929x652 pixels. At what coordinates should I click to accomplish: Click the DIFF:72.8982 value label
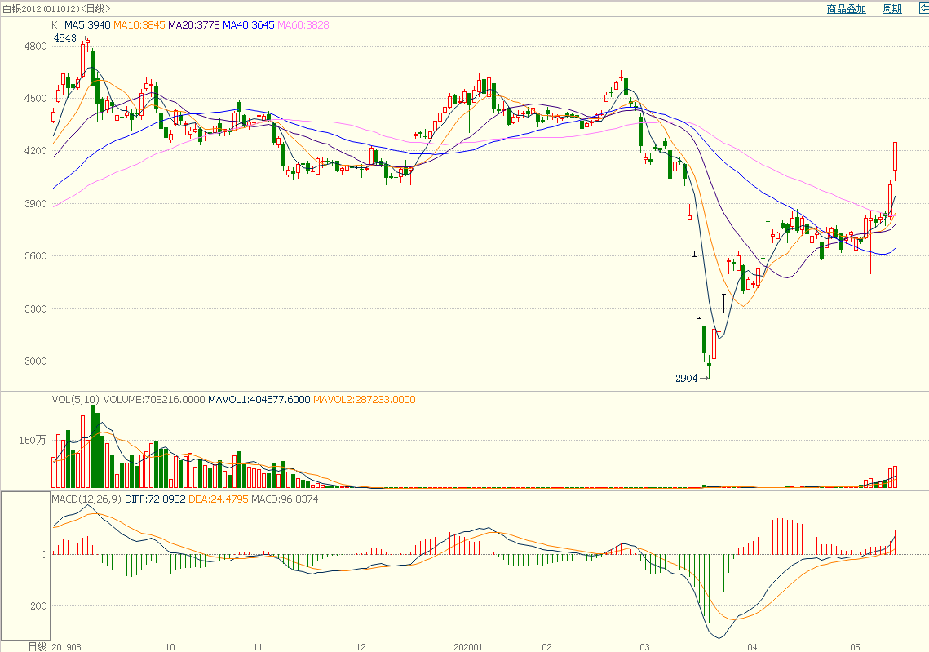[155, 499]
